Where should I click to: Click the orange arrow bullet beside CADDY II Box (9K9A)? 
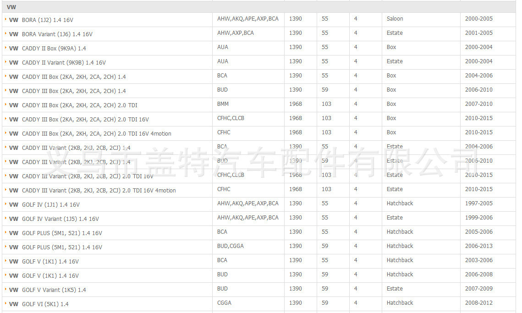click(x=5, y=48)
